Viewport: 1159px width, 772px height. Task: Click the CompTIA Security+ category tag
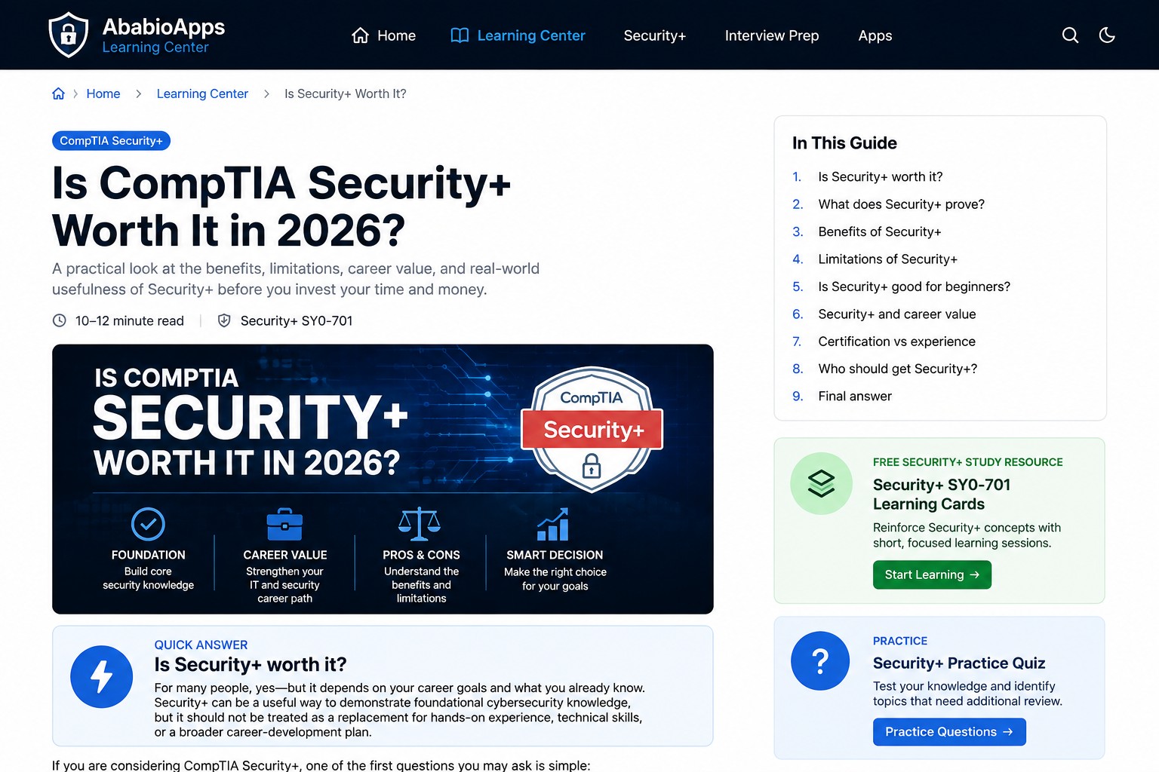[x=111, y=141]
